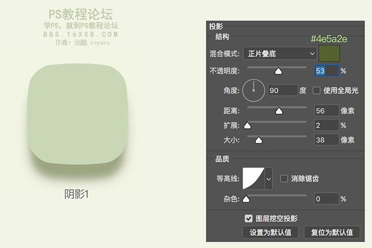
Task: Click the 杂色 noise slider handle
Action: click(246, 199)
